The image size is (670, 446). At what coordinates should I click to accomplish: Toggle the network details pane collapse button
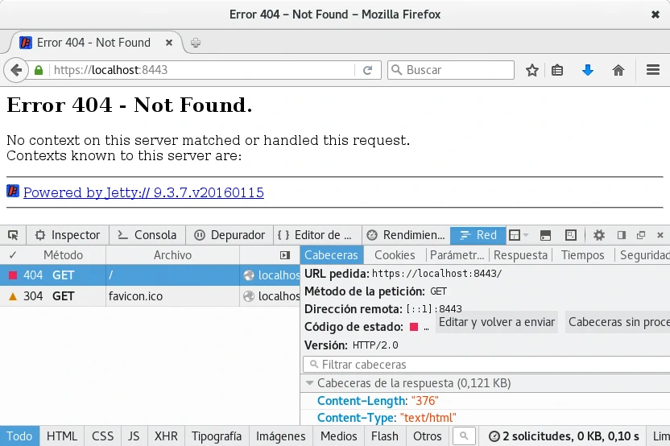pos(284,255)
